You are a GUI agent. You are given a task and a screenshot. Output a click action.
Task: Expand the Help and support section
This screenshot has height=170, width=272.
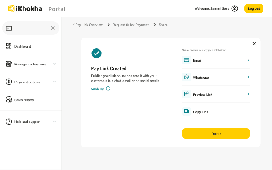tap(54, 122)
